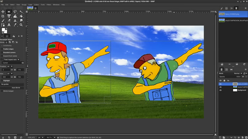Enable the Rounded corners checkbox

(x=2, y=53)
